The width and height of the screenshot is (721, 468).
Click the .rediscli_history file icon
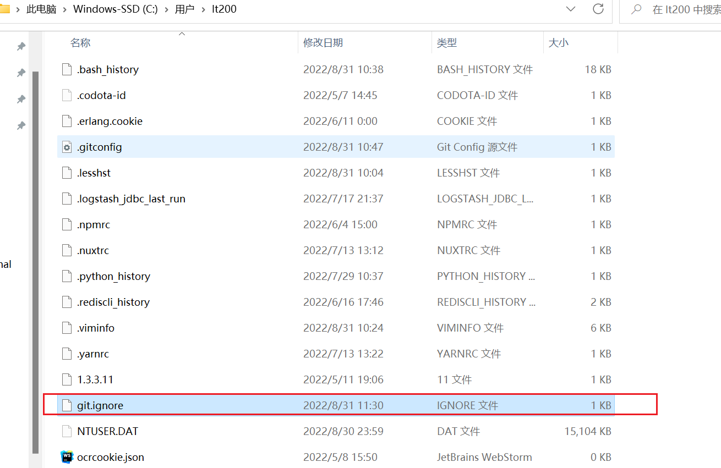click(x=67, y=302)
